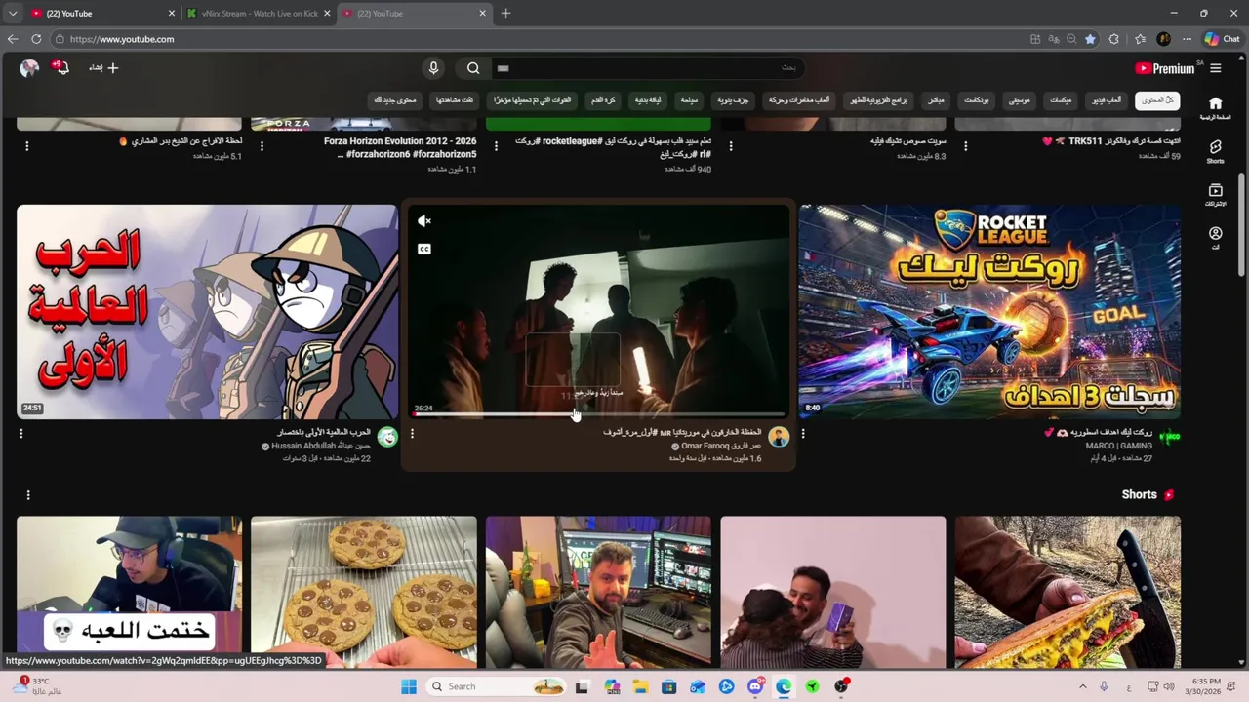This screenshot has height=702, width=1249.
Task: Open options for TRK511 video
Action: 965,146
